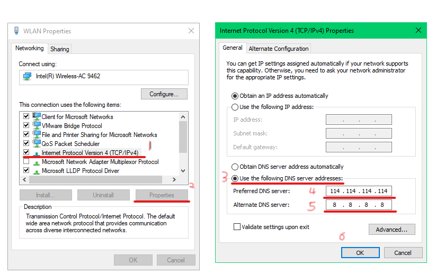
Task: Click the VMware Bridge Protocol icon
Action: coord(37,125)
